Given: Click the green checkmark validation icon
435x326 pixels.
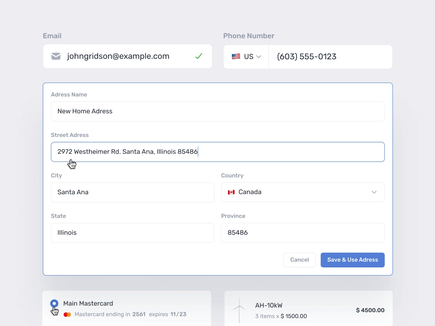Looking at the screenshot, I should tap(199, 56).
